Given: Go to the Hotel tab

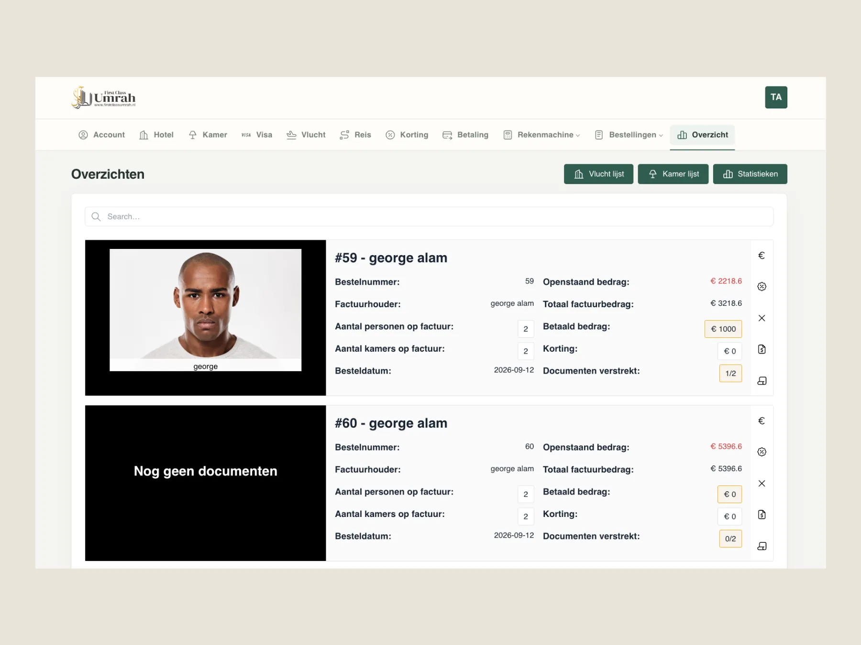Looking at the screenshot, I should 156,135.
